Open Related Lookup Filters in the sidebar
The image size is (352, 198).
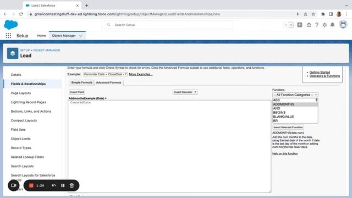point(28,157)
